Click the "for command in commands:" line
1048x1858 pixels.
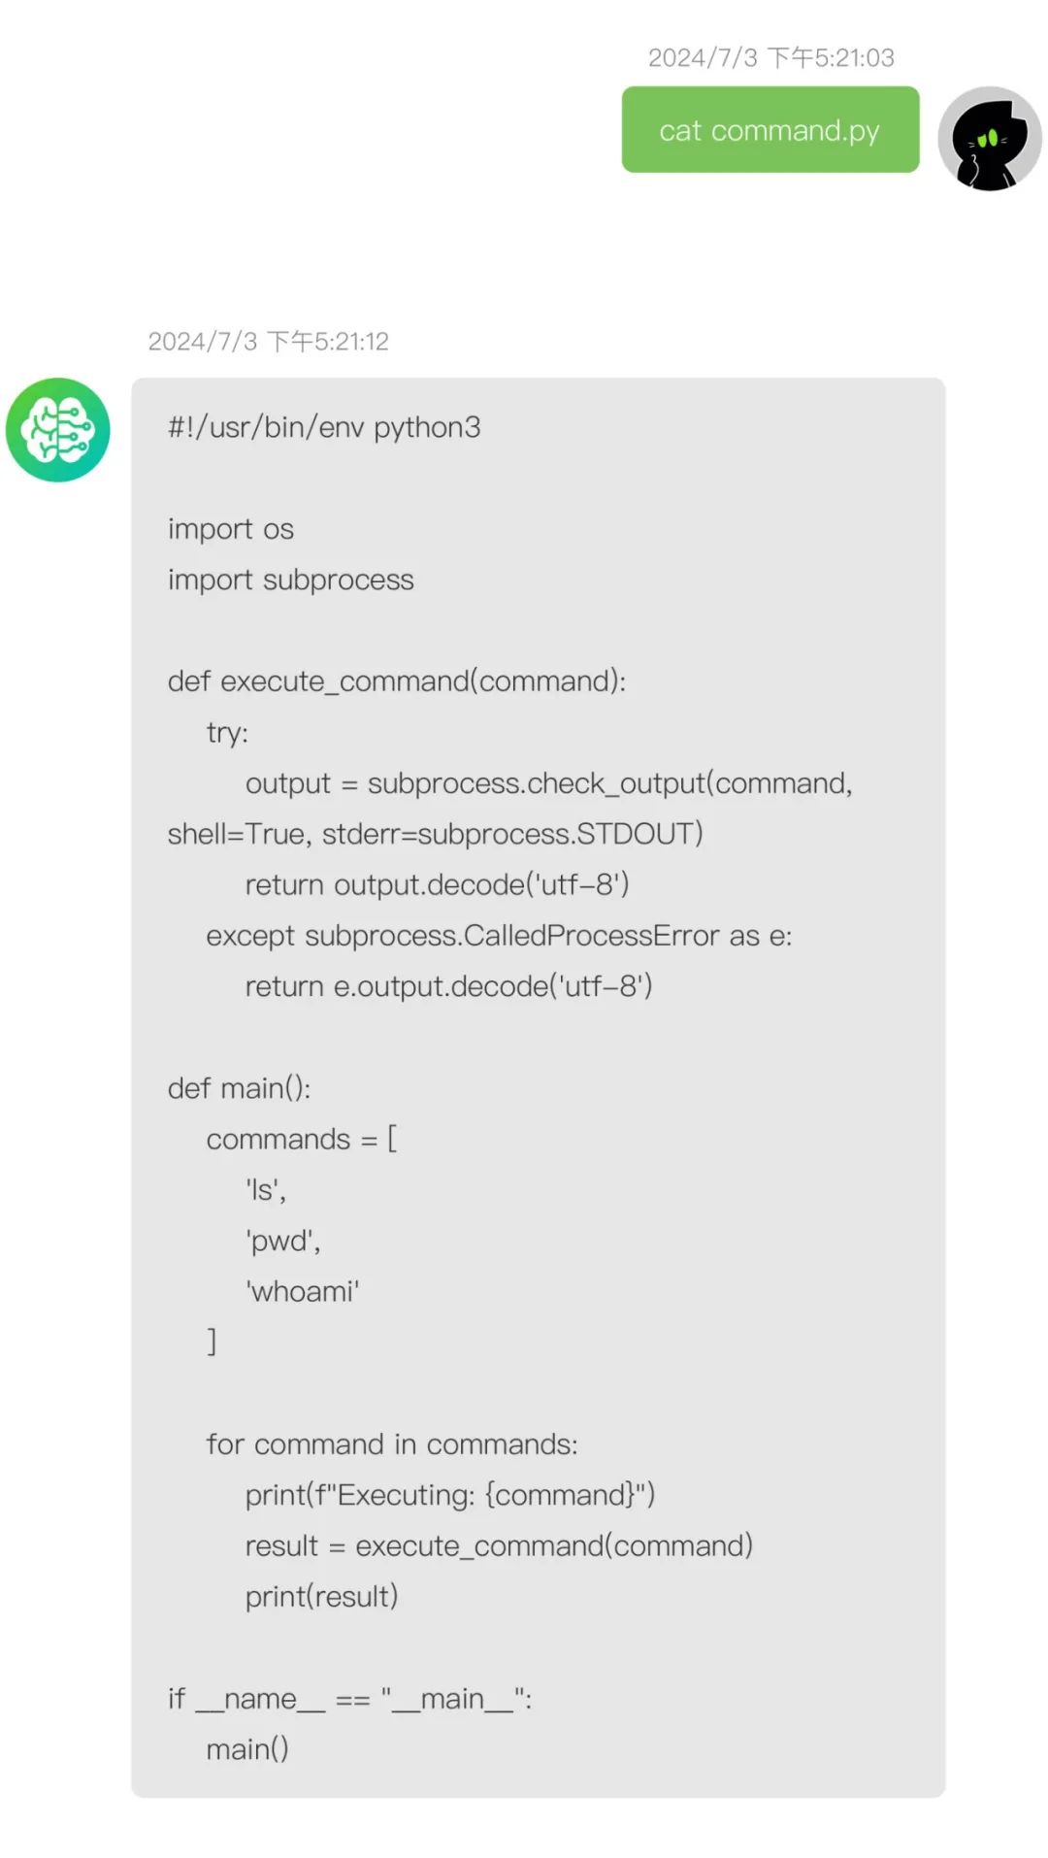pos(392,1444)
